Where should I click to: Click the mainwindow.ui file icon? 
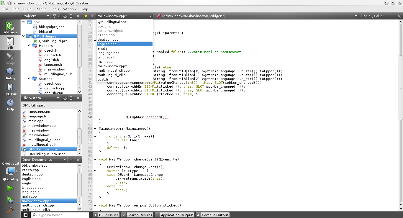click(24, 135)
